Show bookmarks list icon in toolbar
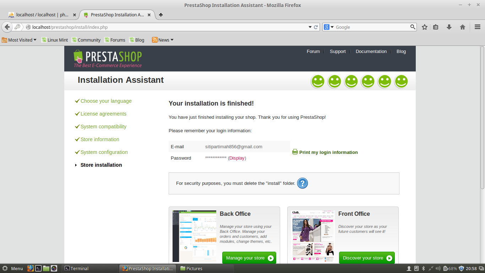Screen dimensions: 485x273 point(436,27)
